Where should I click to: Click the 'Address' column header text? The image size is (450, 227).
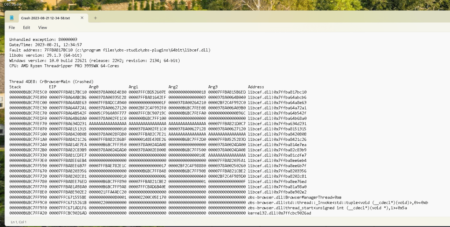point(256,87)
